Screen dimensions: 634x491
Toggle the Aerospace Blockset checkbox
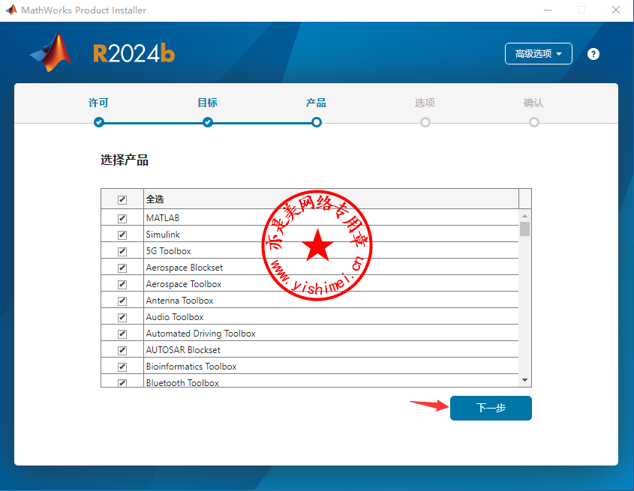pos(122,268)
